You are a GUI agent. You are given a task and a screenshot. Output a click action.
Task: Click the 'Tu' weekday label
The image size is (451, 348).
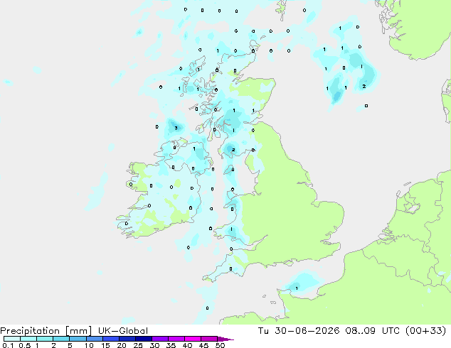tap(263, 331)
